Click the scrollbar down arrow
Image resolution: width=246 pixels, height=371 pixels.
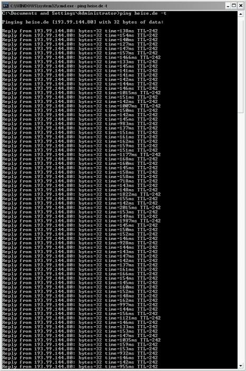[241, 366]
